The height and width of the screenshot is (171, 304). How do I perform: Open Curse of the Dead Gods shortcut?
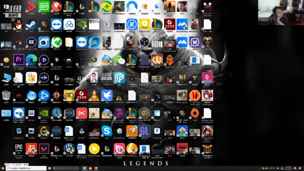tap(207, 6)
